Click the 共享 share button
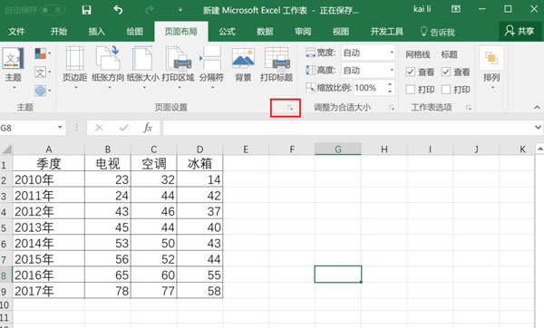Image resolution: width=544 pixels, height=328 pixels. pos(520,31)
